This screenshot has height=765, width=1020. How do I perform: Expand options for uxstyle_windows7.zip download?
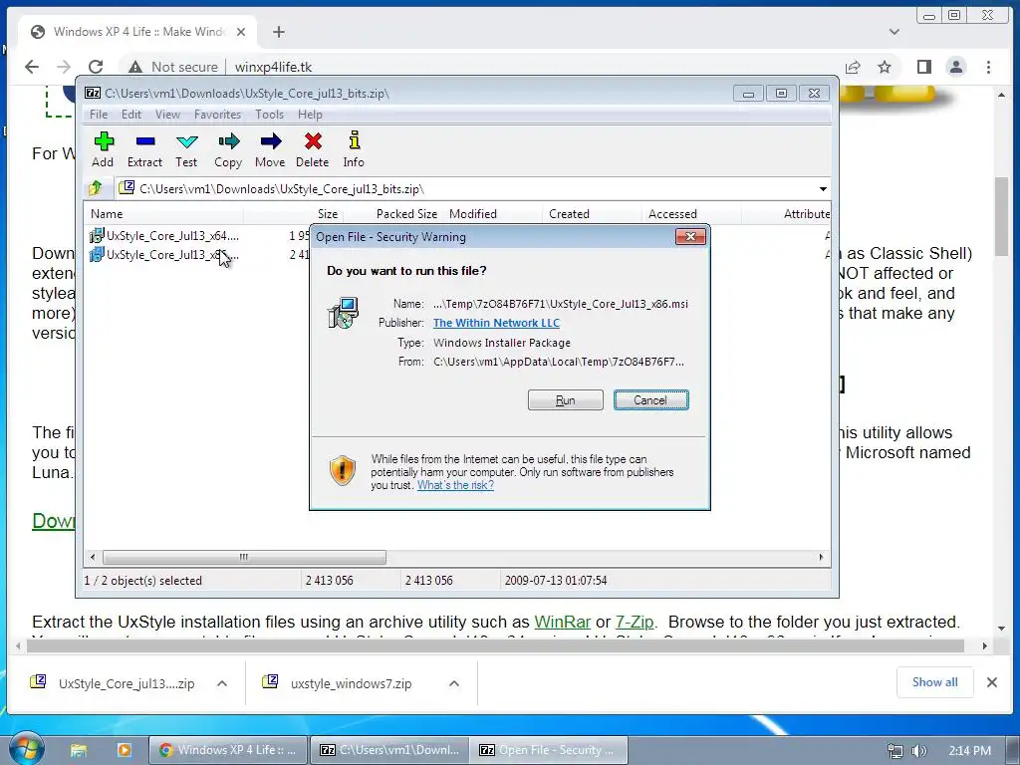coord(454,683)
